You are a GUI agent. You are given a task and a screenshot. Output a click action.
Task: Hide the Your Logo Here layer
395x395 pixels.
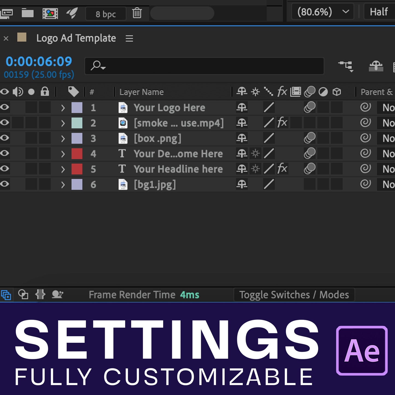[x=5, y=107]
